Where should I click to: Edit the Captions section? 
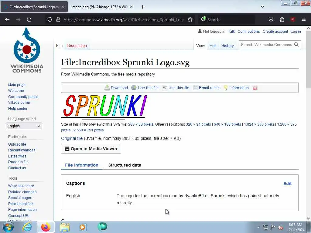point(287,184)
